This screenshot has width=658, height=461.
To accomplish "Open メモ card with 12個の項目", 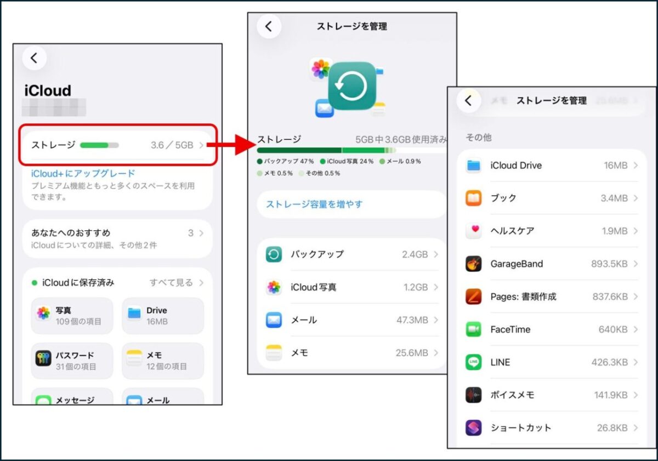I will click(x=163, y=361).
